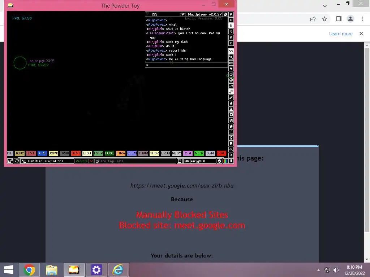Select the G display mode button
The image size is (370, 277).
231,20
